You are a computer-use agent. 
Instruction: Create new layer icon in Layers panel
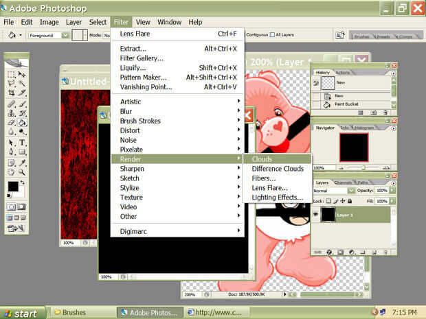point(374,252)
